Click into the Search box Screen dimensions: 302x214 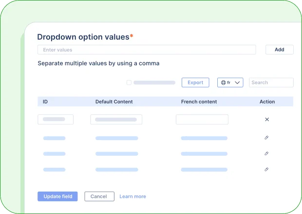[271, 83]
